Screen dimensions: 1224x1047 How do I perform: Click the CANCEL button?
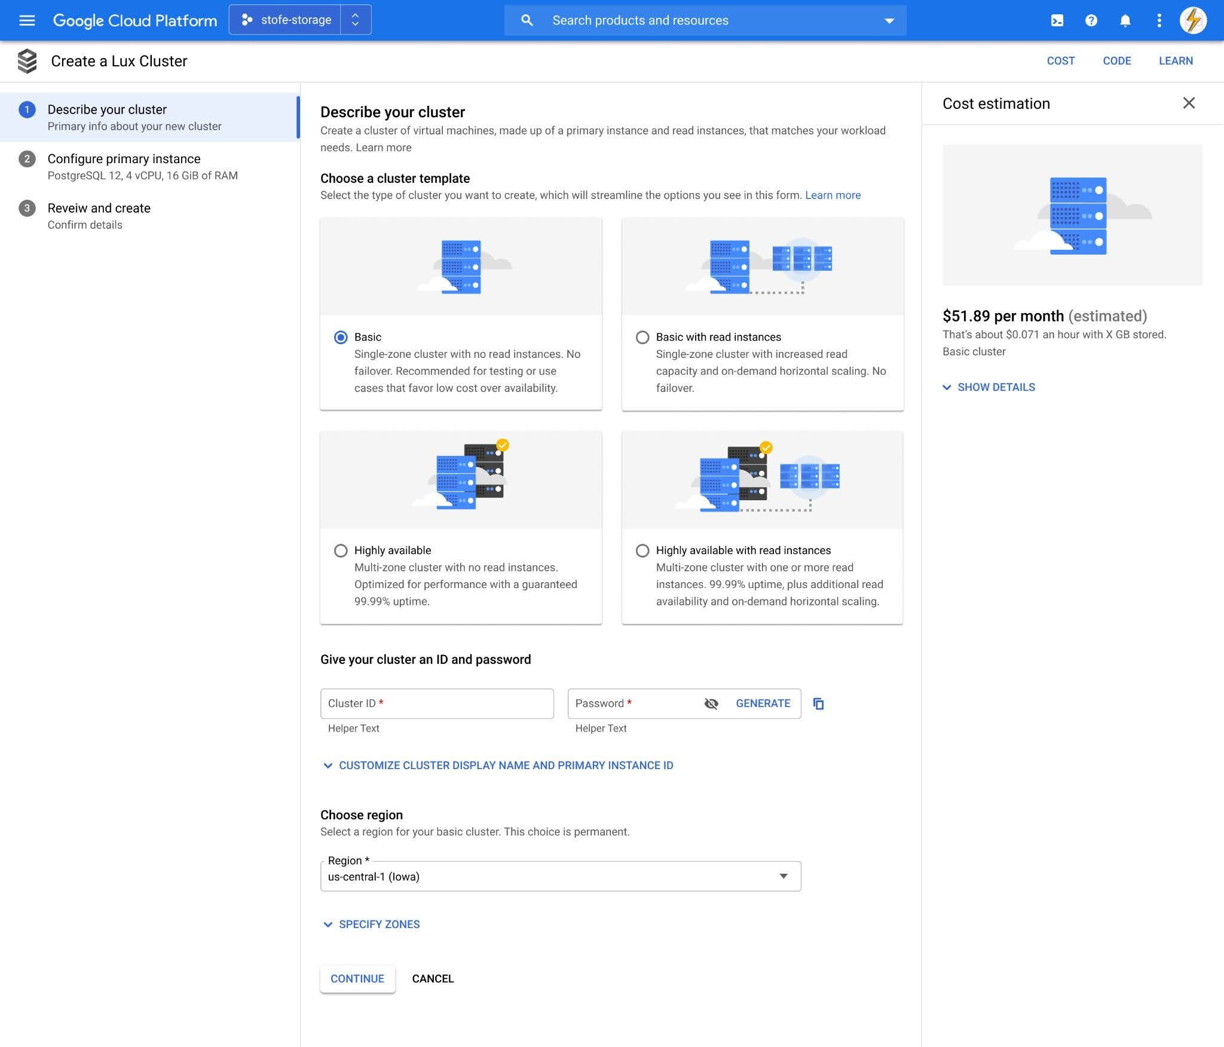coord(433,979)
